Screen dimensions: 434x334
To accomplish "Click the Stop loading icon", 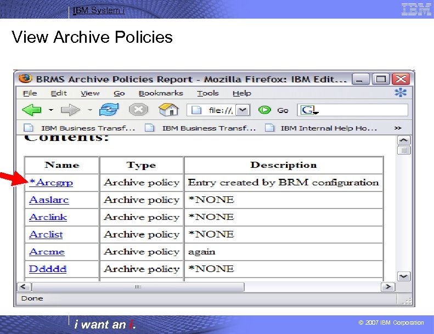I will point(138,110).
